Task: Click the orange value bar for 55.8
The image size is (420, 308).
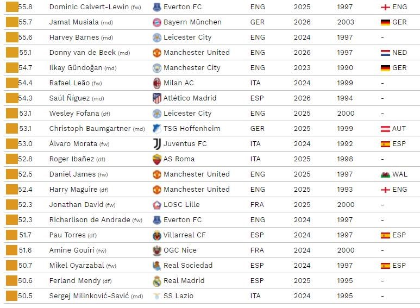Action: click(x=12, y=7)
